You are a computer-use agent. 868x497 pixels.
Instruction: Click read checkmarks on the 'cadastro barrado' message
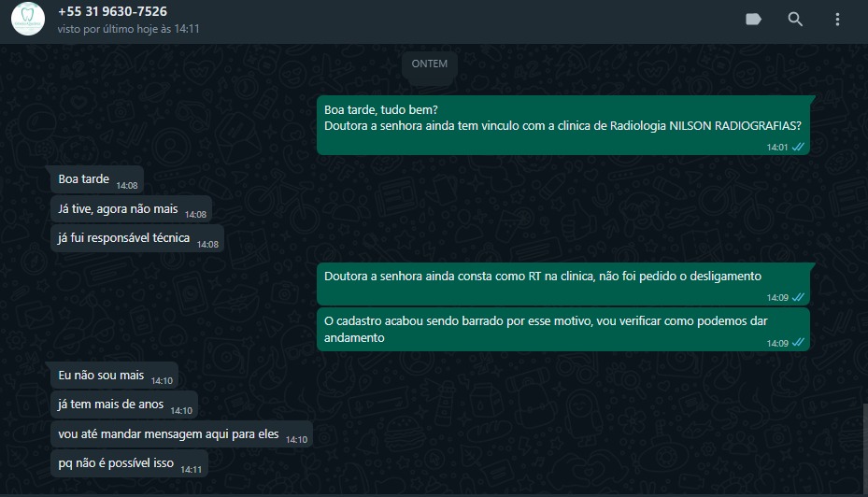(x=798, y=343)
